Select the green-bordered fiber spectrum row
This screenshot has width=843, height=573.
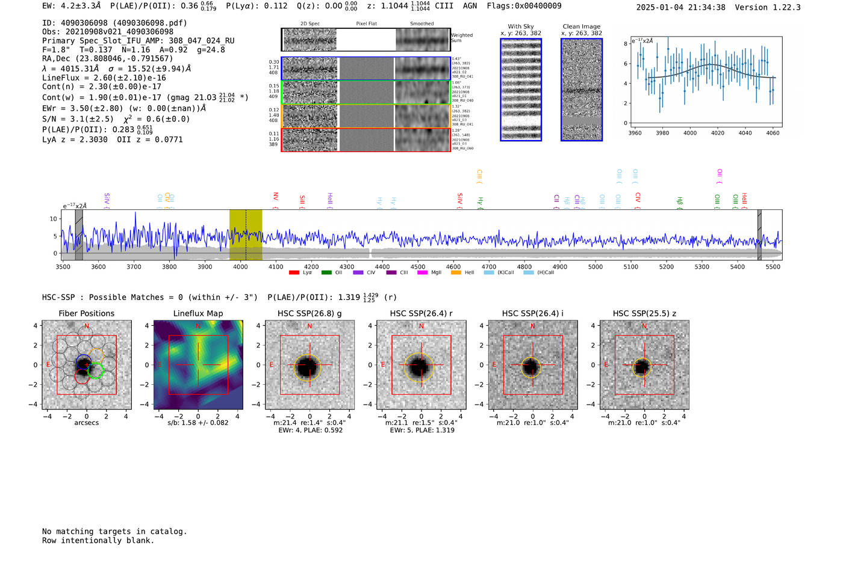(x=366, y=93)
